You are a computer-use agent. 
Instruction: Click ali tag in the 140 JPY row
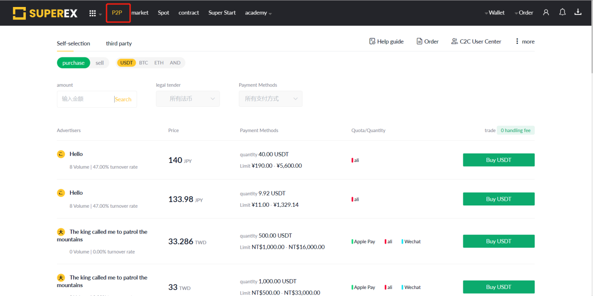[x=356, y=161]
